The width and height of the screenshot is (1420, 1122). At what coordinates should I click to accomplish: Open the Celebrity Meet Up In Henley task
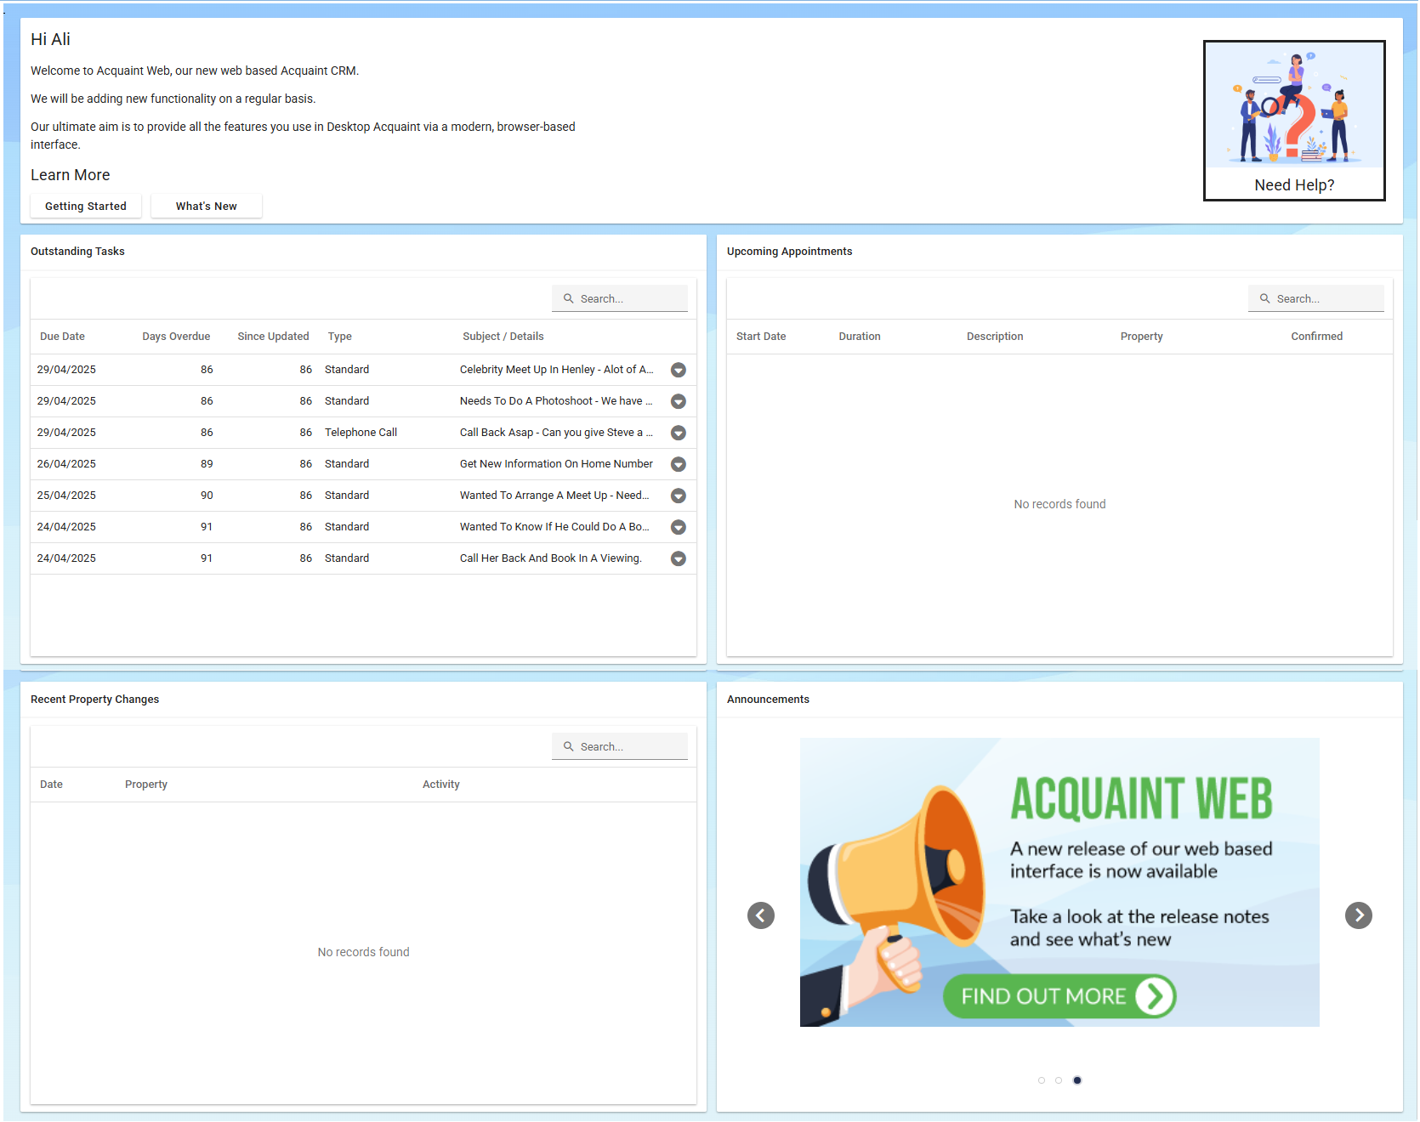coord(557,370)
